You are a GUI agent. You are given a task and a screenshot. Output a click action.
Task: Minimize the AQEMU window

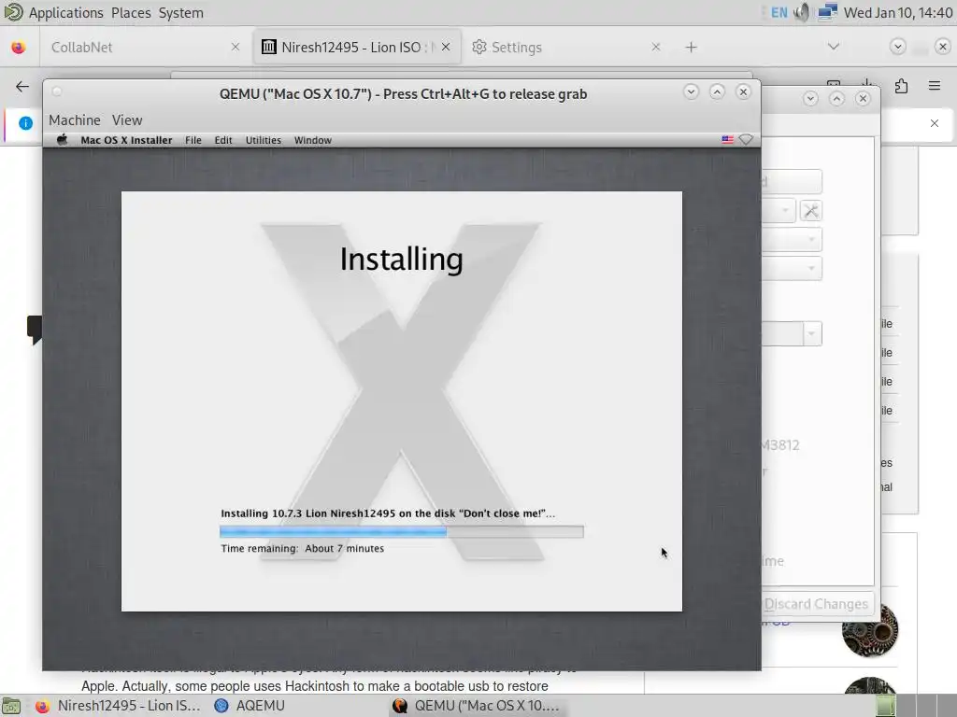(x=810, y=99)
